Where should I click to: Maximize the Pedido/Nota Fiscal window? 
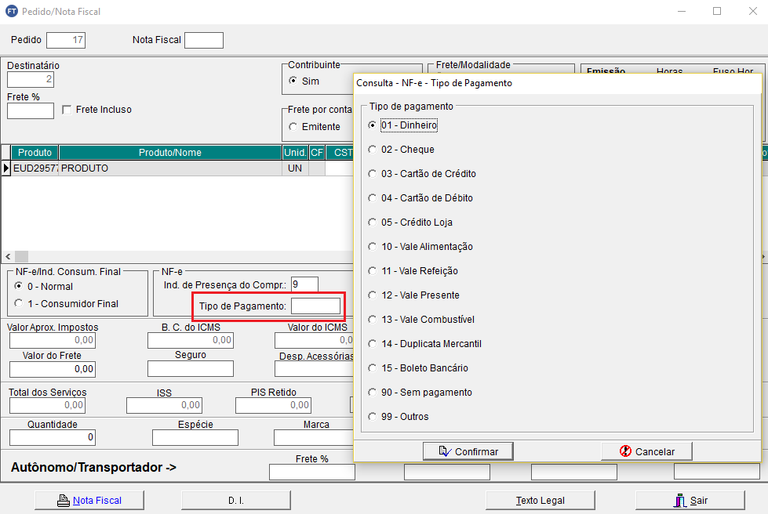coord(717,11)
